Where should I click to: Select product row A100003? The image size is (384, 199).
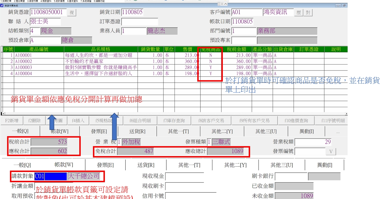[x=174, y=67]
